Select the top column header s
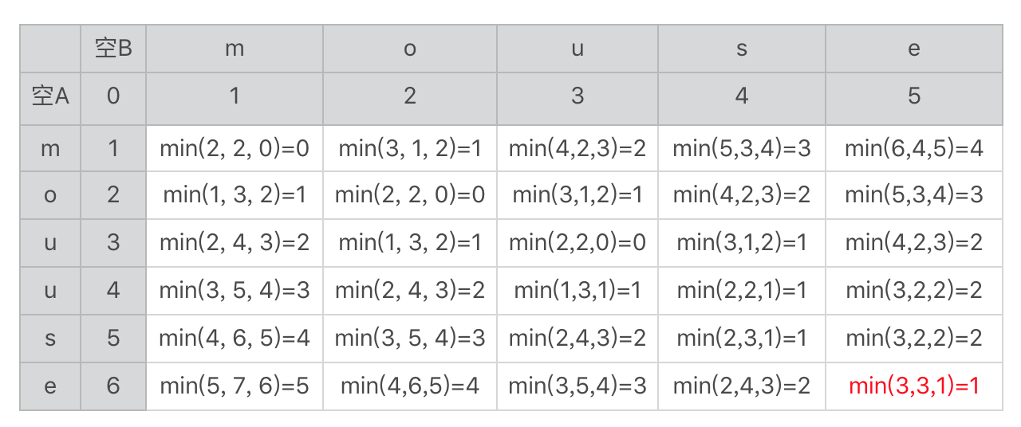Viewport: 1021px width, 427px height. 742,49
